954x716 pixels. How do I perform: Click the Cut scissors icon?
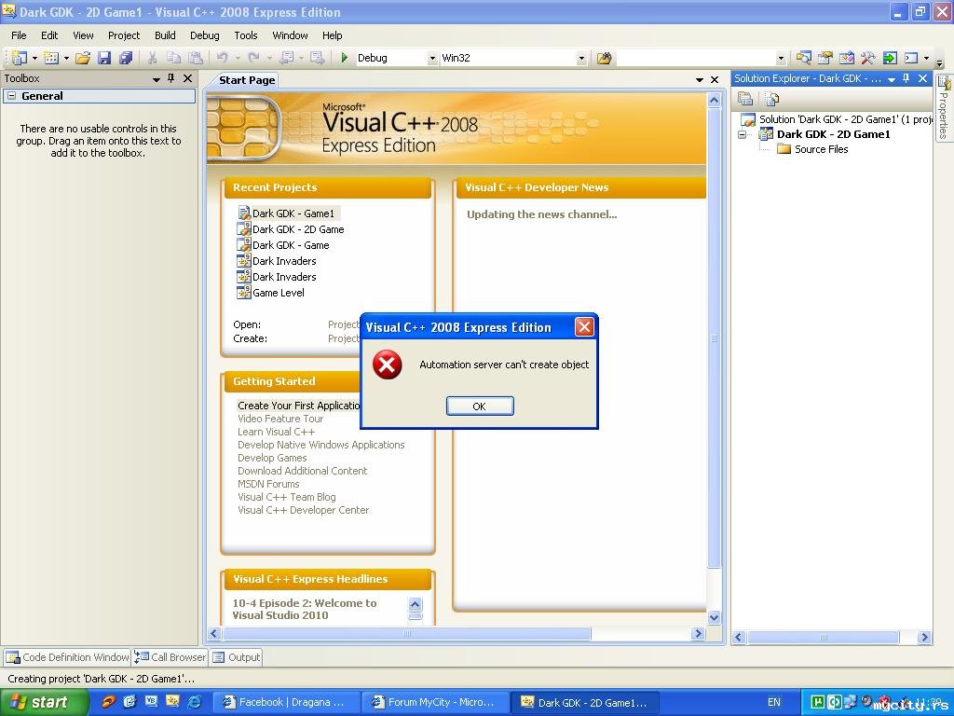153,58
